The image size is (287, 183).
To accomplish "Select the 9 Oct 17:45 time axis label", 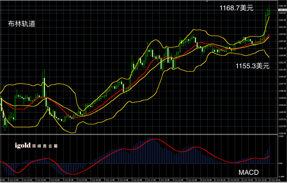I will [150, 180].
